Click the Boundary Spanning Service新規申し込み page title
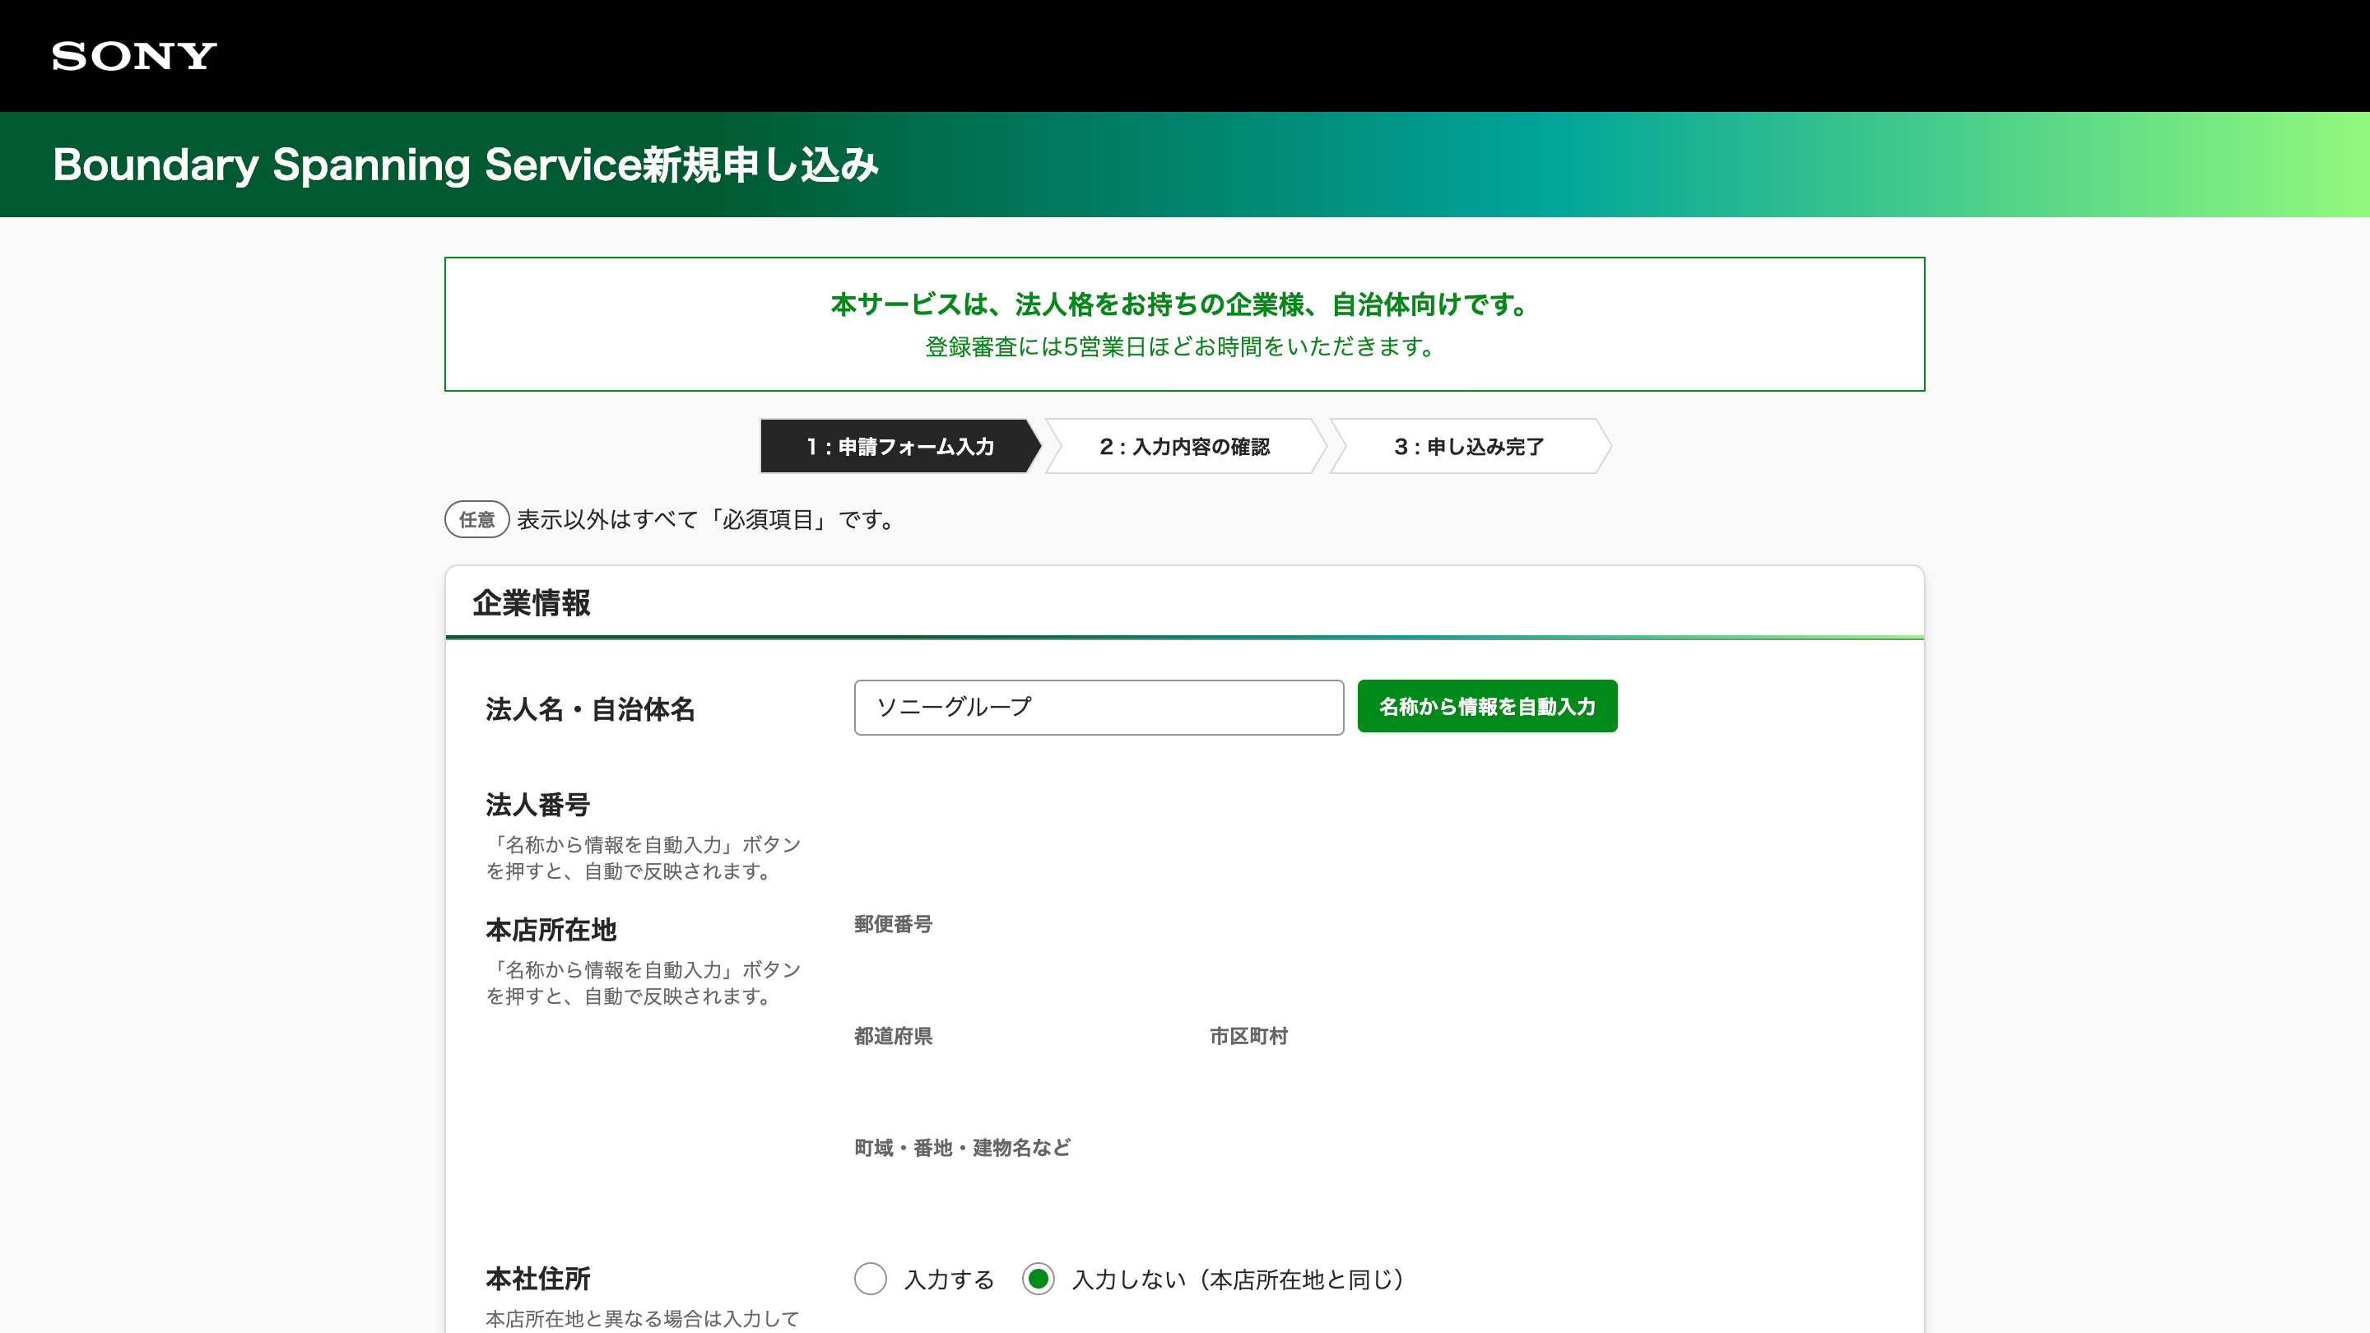Image resolution: width=2370 pixels, height=1333 pixels. [467, 165]
